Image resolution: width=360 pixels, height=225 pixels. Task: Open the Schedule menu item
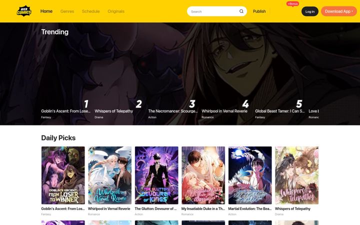click(x=90, y=11)
